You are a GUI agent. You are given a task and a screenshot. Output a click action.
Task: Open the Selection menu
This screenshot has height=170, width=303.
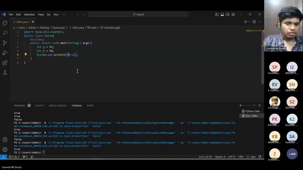click(x=29, y=15)
